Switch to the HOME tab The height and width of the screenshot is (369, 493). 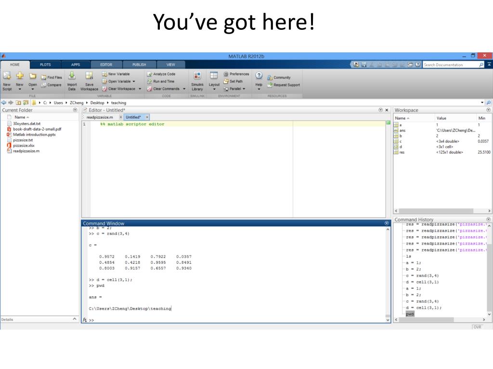[15, 65]
